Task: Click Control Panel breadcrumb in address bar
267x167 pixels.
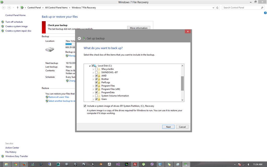Action: coord(34,8)
